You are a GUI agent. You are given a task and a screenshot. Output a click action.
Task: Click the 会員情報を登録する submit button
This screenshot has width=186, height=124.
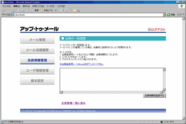pos(154,96)
